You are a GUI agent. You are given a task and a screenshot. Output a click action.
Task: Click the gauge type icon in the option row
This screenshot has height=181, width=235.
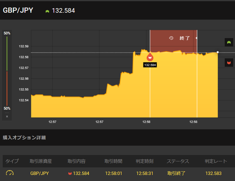tap(10, 173)
